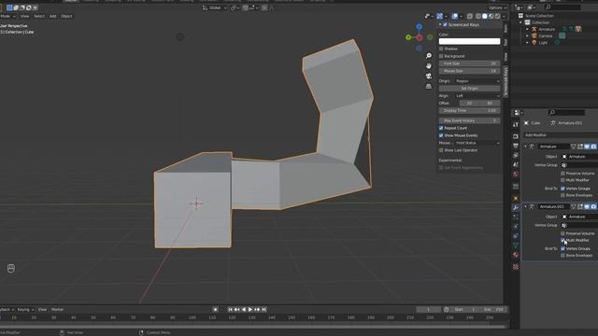Open the Select menu in the viewport header
598x336 pixels.
39,17
